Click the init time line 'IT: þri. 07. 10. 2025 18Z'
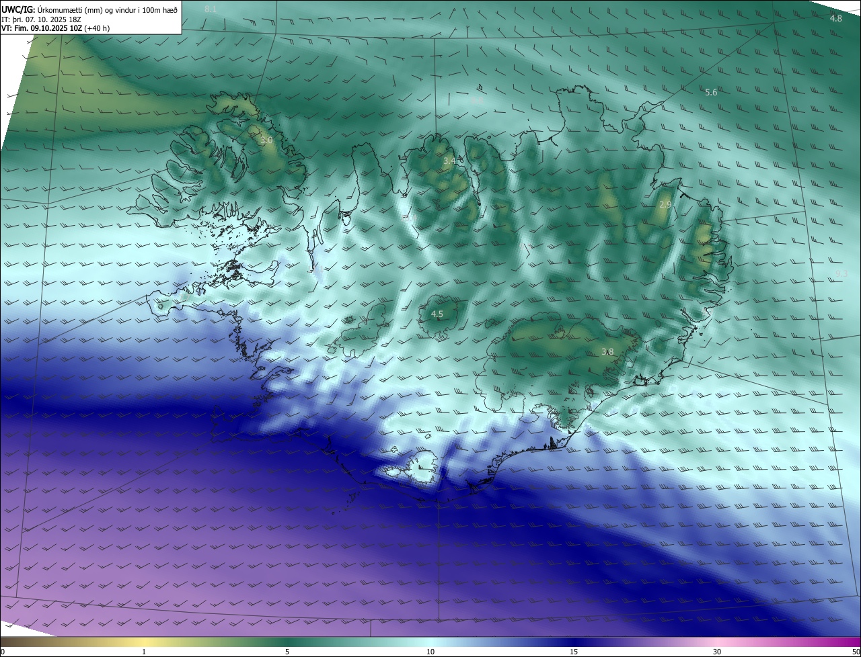The height and width of the screenshot is (657, 861). point(41,19)
